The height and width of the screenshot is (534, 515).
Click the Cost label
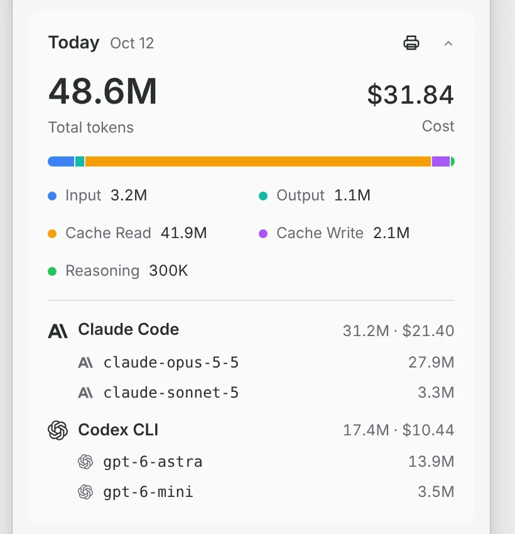[438, 126]
